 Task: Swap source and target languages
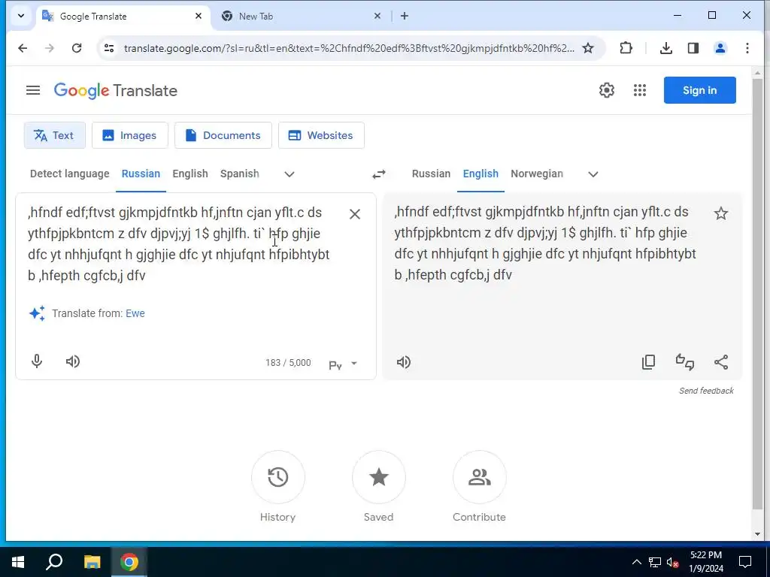[x=379, y=174]
